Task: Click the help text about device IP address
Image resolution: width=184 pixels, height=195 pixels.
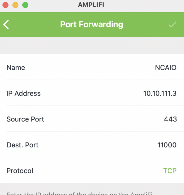Action: point(79,193)
